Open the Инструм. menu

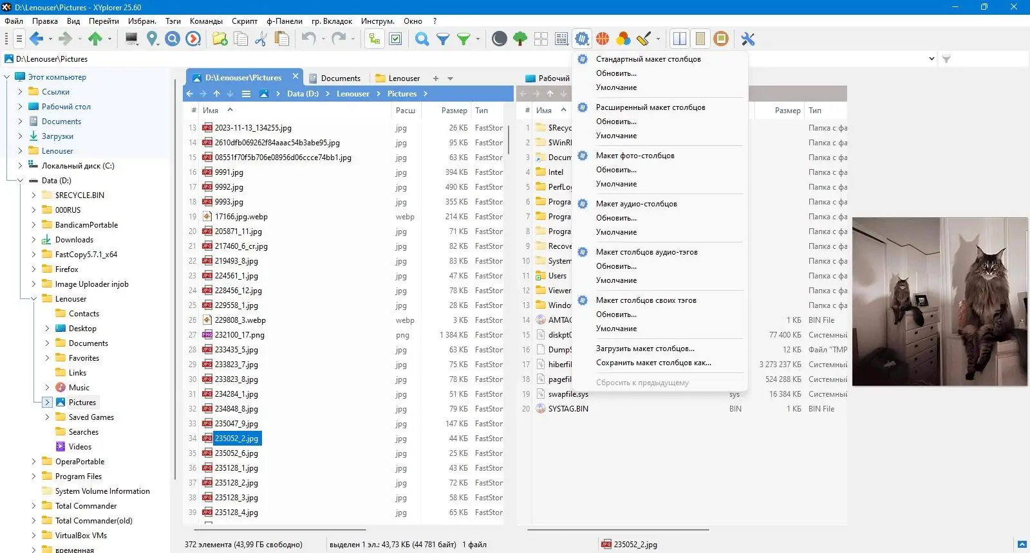tap(378, 21)
